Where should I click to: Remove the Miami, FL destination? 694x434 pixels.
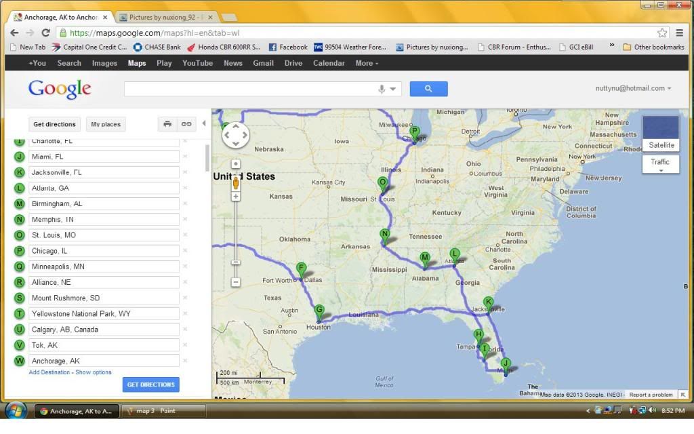185,157
